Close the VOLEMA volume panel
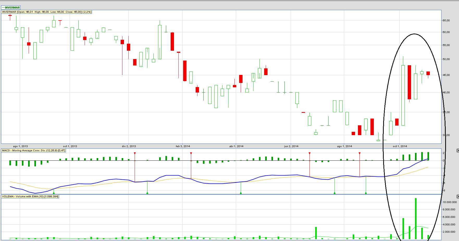The width and height of the screenshot is (459, 241). pos(458,197)
